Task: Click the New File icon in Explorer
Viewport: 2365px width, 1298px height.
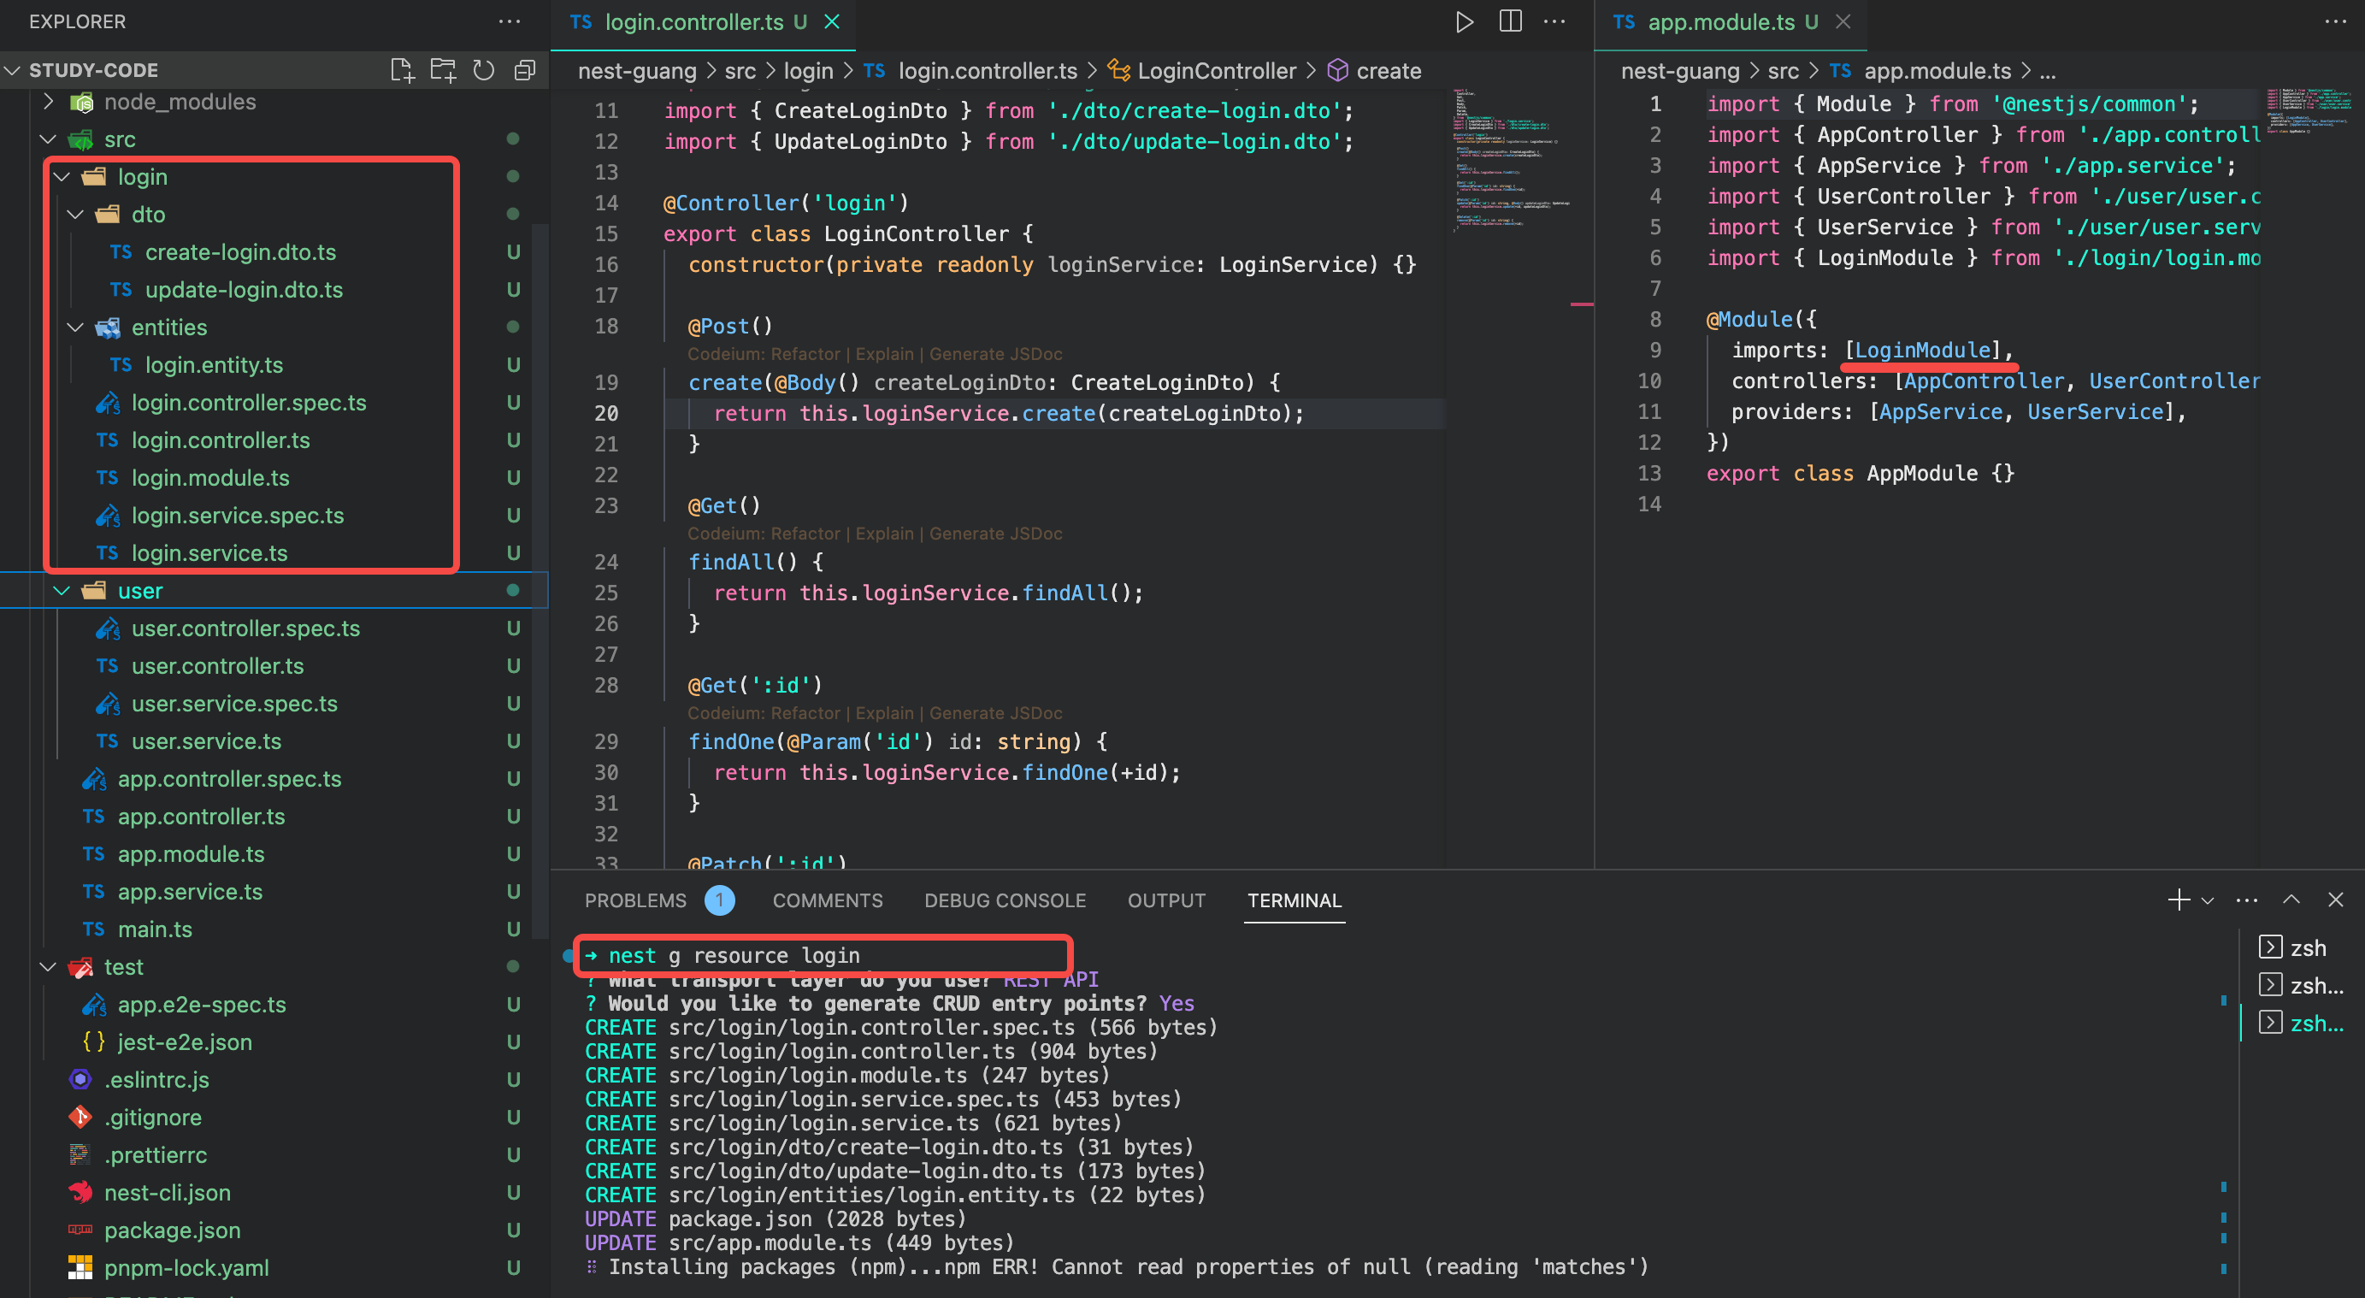Action: click(402, 71)
